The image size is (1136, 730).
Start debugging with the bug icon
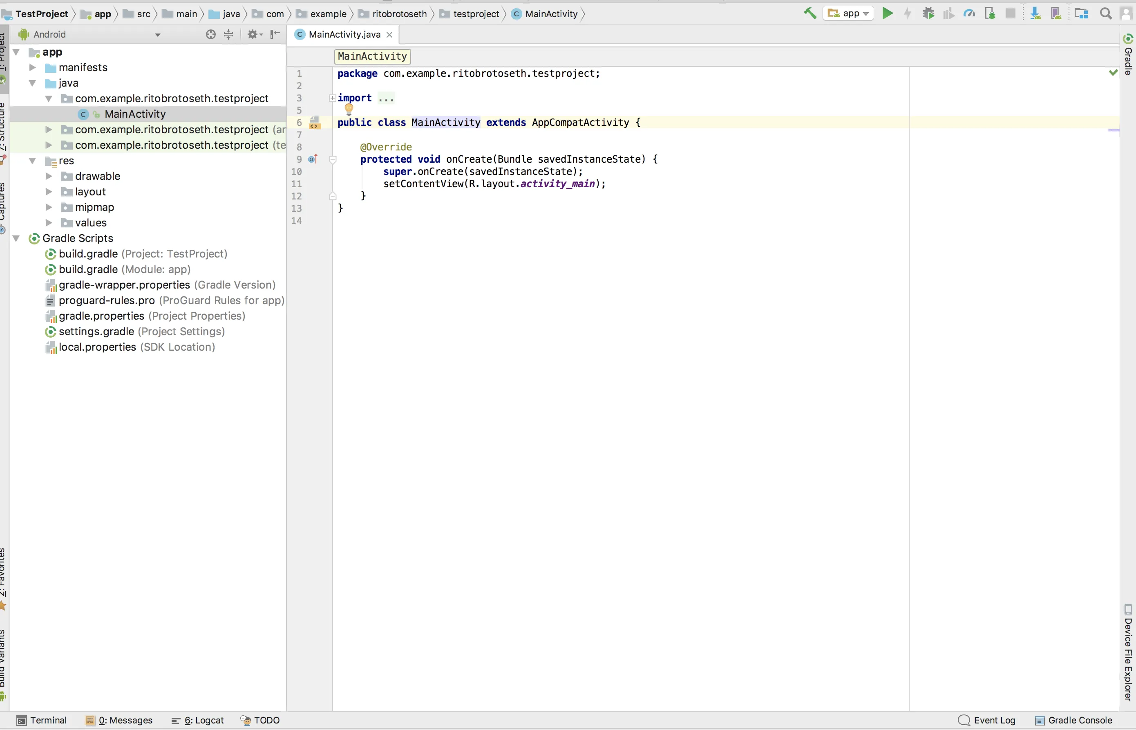point(928,13)
